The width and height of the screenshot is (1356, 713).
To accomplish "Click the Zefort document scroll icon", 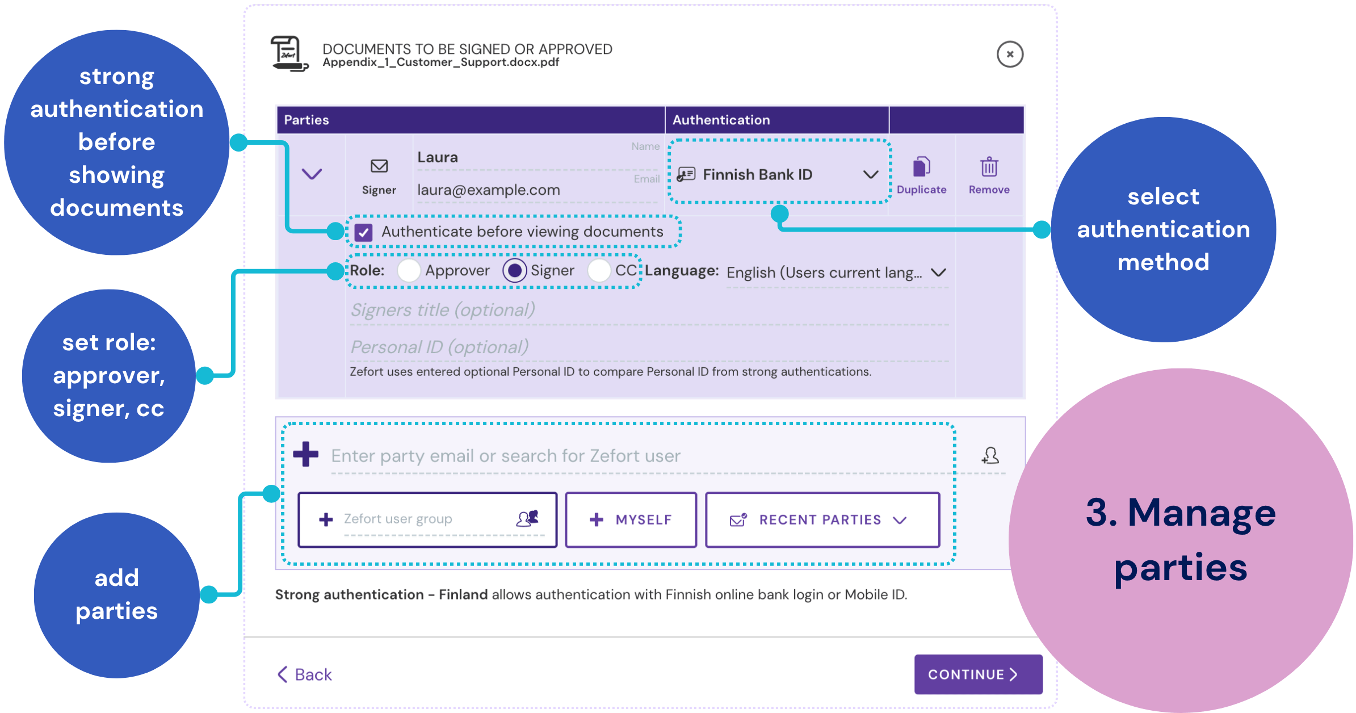I will pyautogui.click(x=290, y=54).
